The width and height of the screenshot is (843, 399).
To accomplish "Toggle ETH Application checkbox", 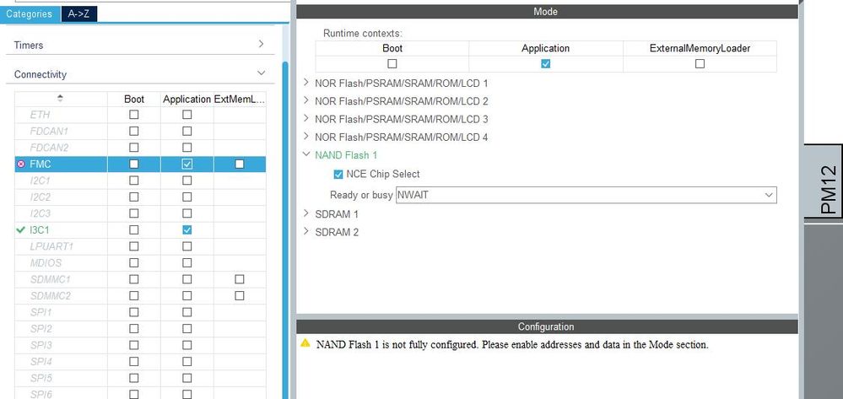I will point(186,115).
